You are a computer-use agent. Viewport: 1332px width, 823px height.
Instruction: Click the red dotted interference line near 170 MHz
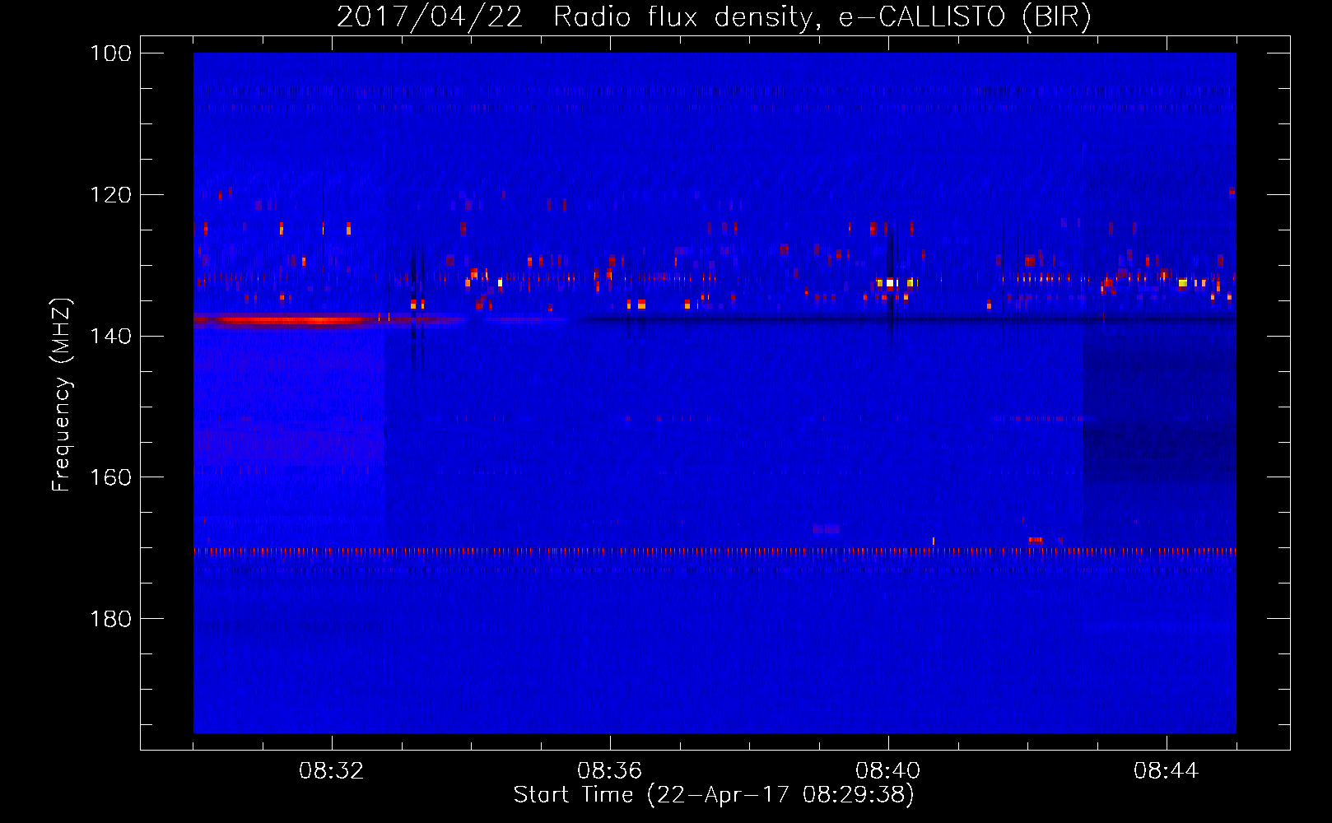click(715, 551)
